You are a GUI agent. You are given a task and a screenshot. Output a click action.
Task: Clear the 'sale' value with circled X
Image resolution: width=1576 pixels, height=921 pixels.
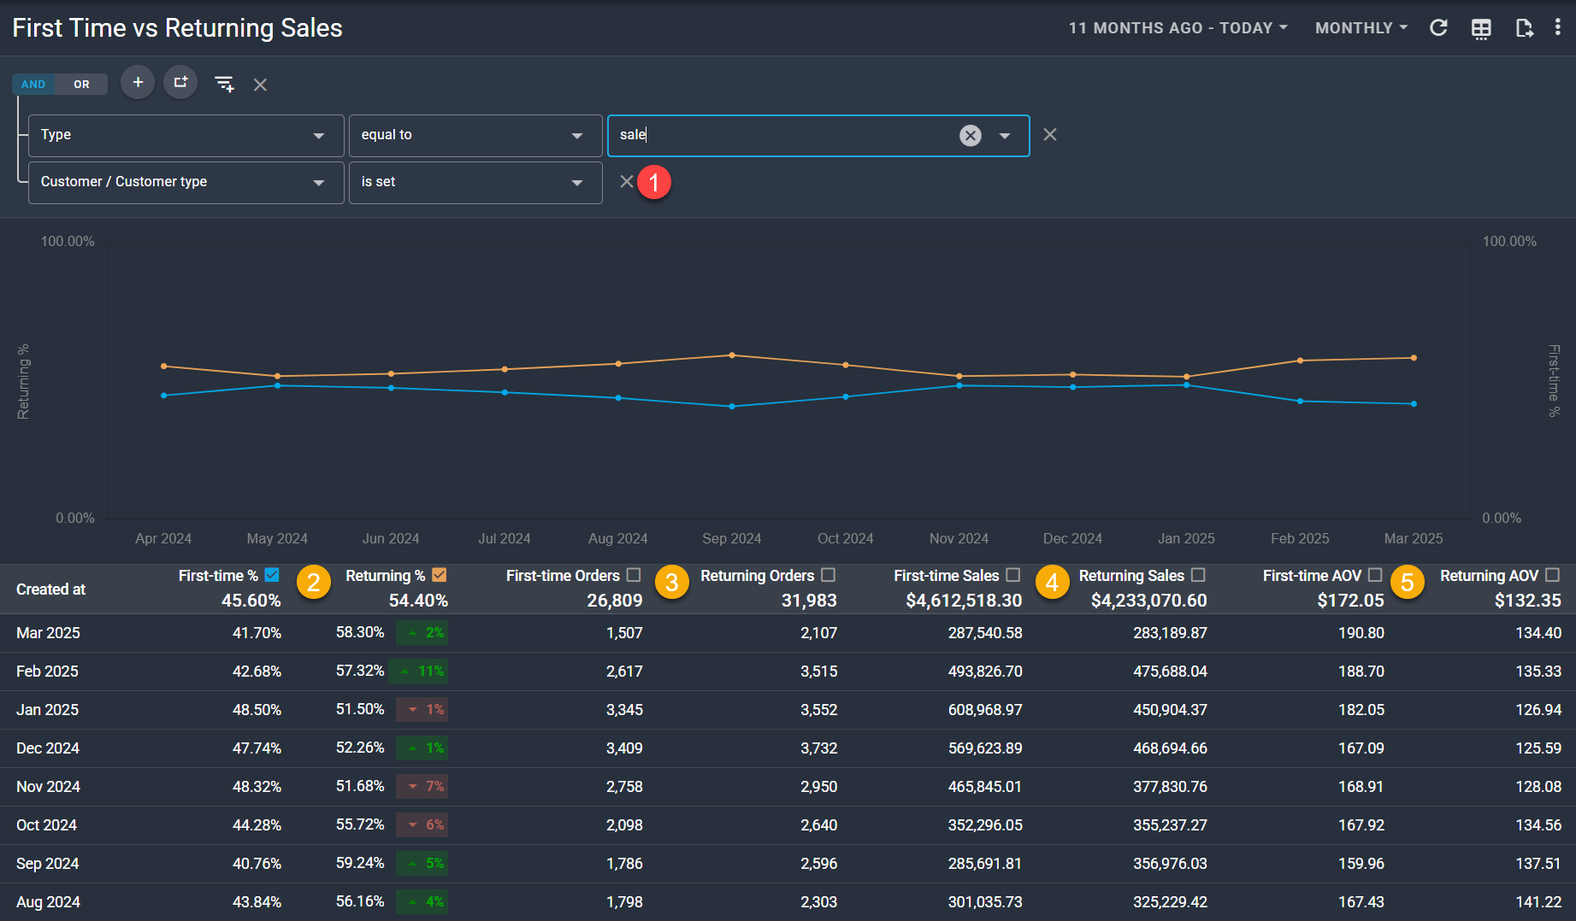(x=970, y=136)
